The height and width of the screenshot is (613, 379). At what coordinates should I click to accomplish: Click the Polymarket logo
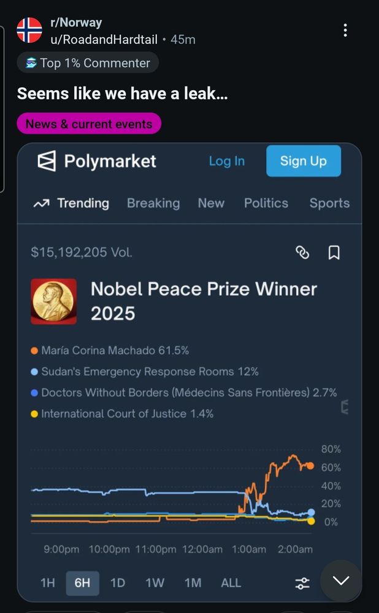[47, 161]
